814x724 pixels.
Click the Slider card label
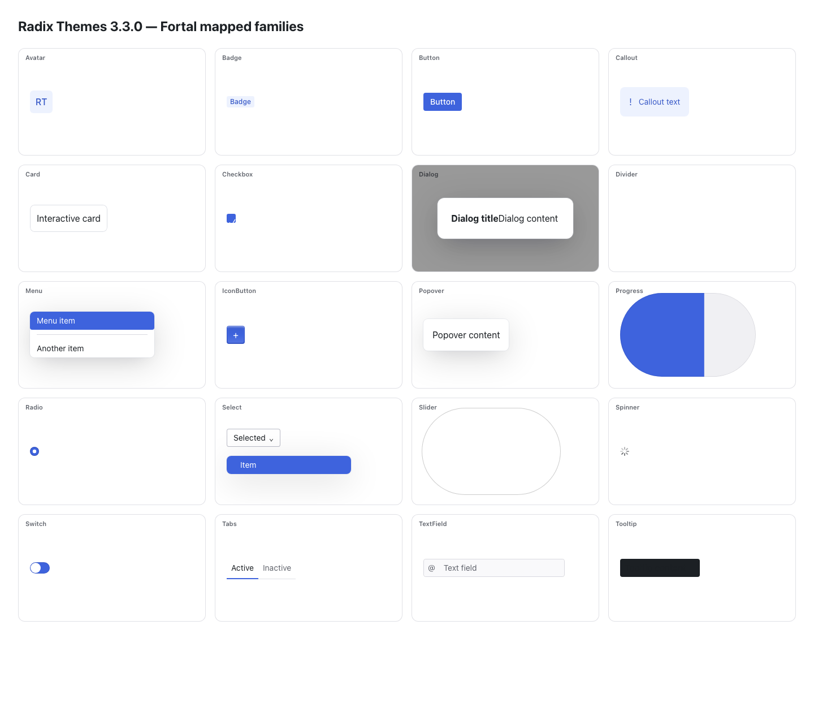pyautogui.click(x=428, y=407)
